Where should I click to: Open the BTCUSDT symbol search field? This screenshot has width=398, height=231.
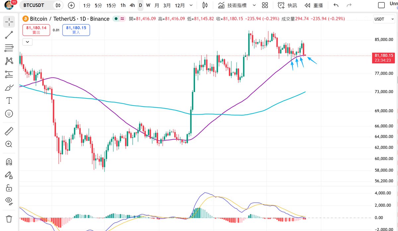point(33,5)
